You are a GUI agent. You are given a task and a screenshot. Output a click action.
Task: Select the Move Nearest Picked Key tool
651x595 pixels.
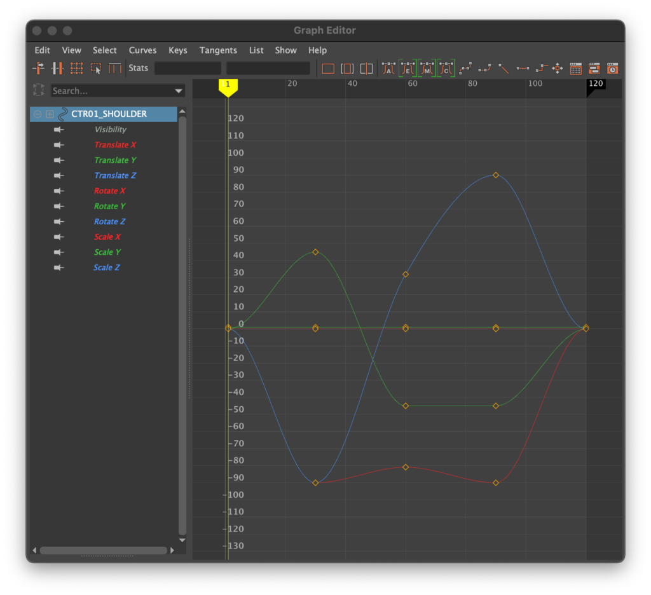pos(38,68)
